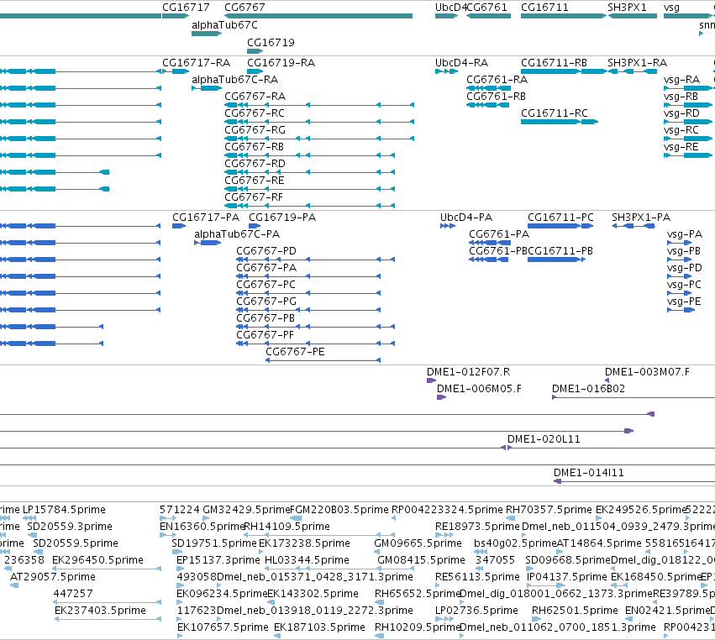Click the vsg-PE protein label

pyautogui.click(x=684, y=302)
